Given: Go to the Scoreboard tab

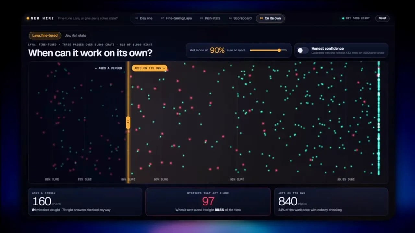Looking at the screenshot, I should (x=240, y=18).
